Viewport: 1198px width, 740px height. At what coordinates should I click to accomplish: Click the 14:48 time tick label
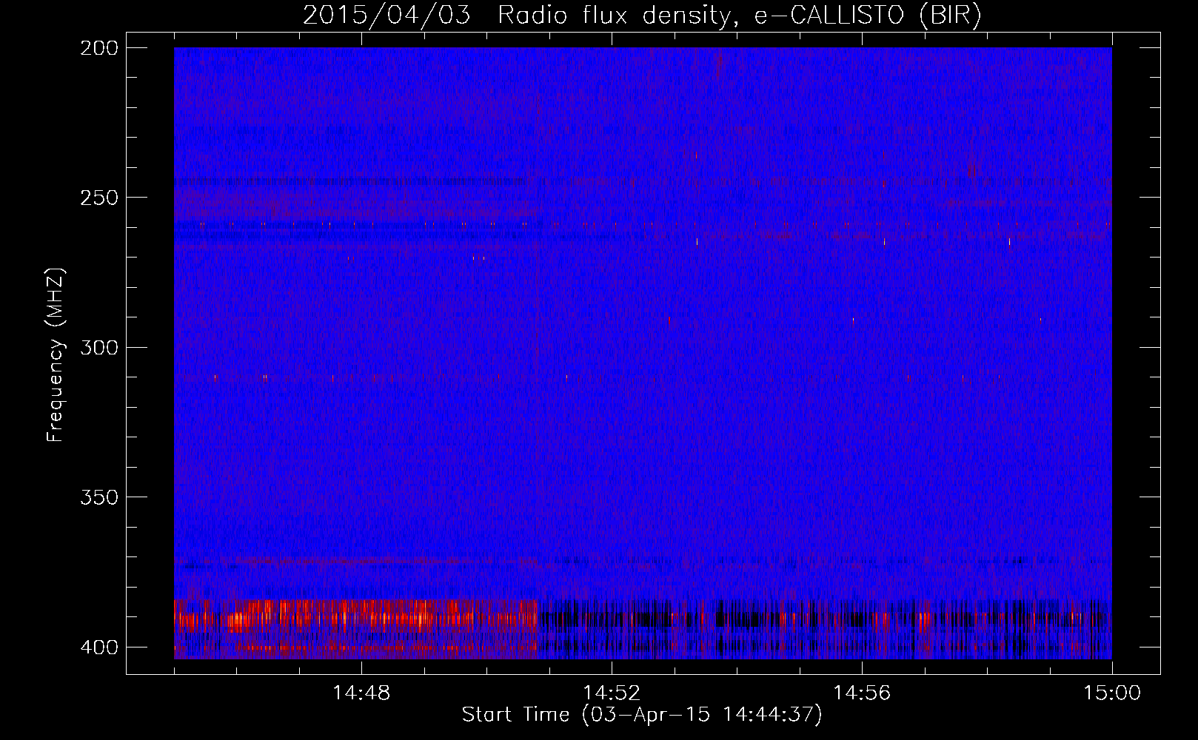[x=361, y=693]
